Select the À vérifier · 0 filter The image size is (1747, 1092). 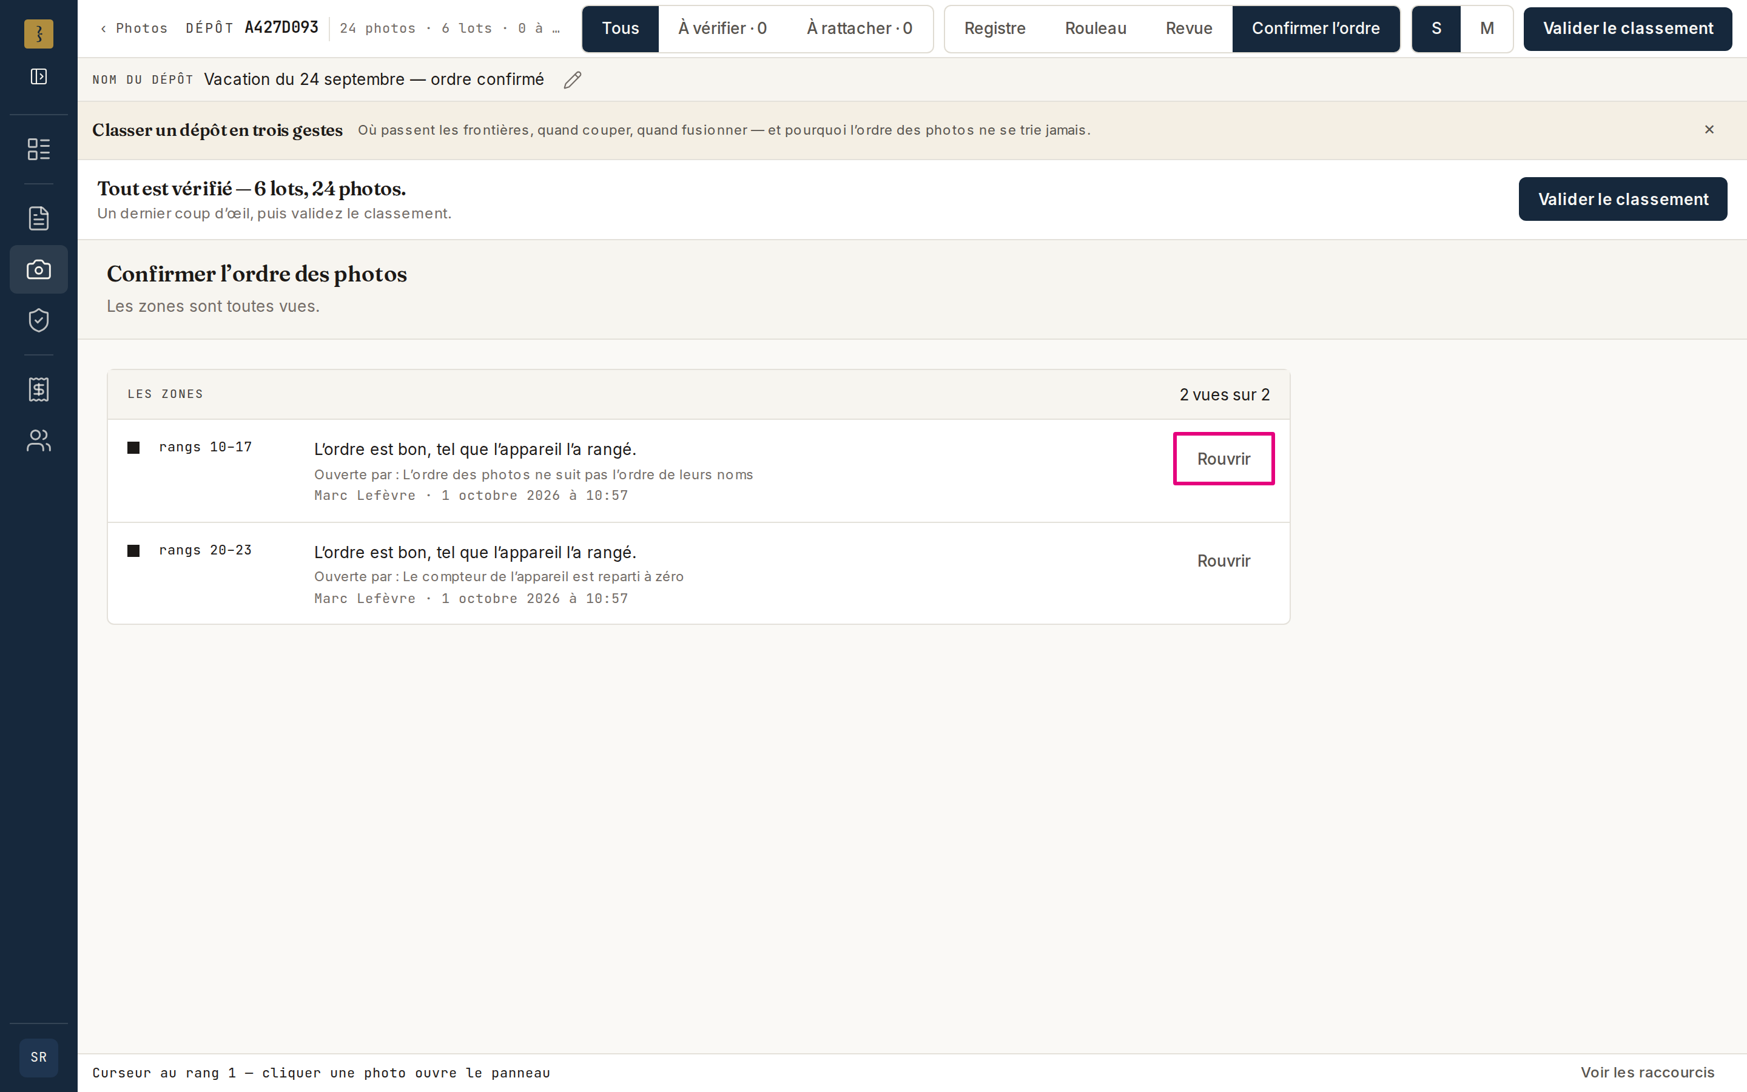[x=722, y=28]
